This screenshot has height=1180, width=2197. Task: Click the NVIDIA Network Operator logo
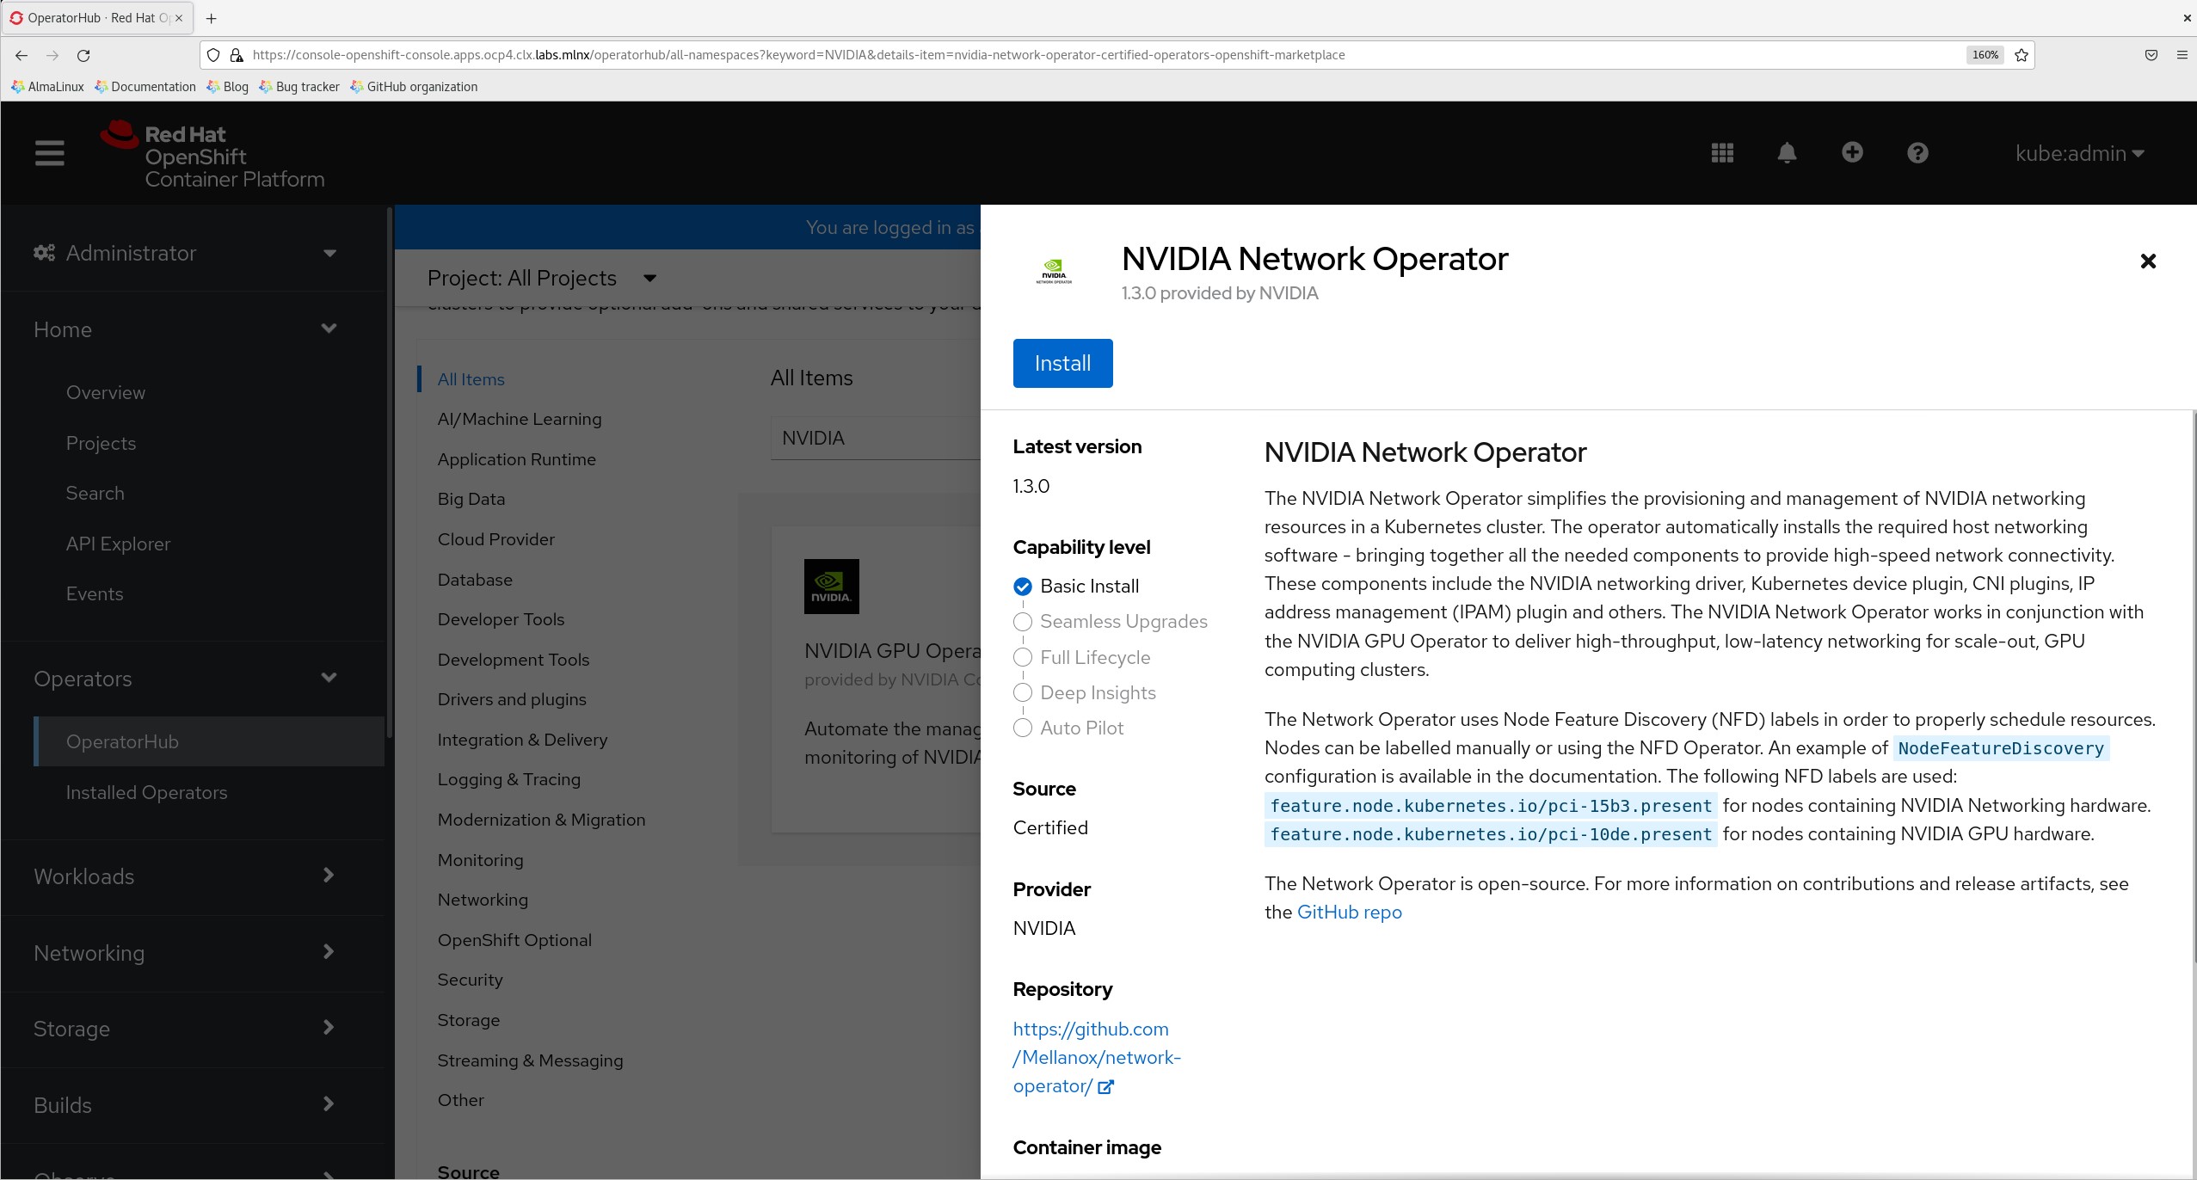click(x=1054, y=272)
